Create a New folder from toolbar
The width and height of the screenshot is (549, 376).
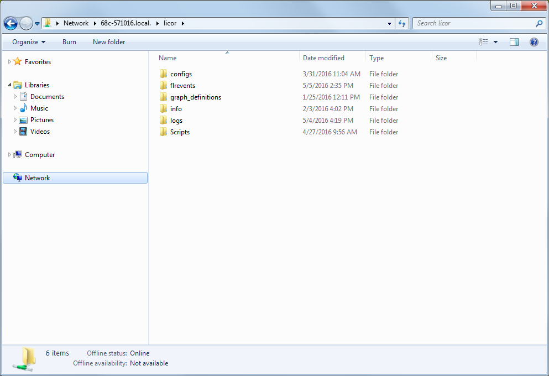pyautogui.click(x=109, y=42)
